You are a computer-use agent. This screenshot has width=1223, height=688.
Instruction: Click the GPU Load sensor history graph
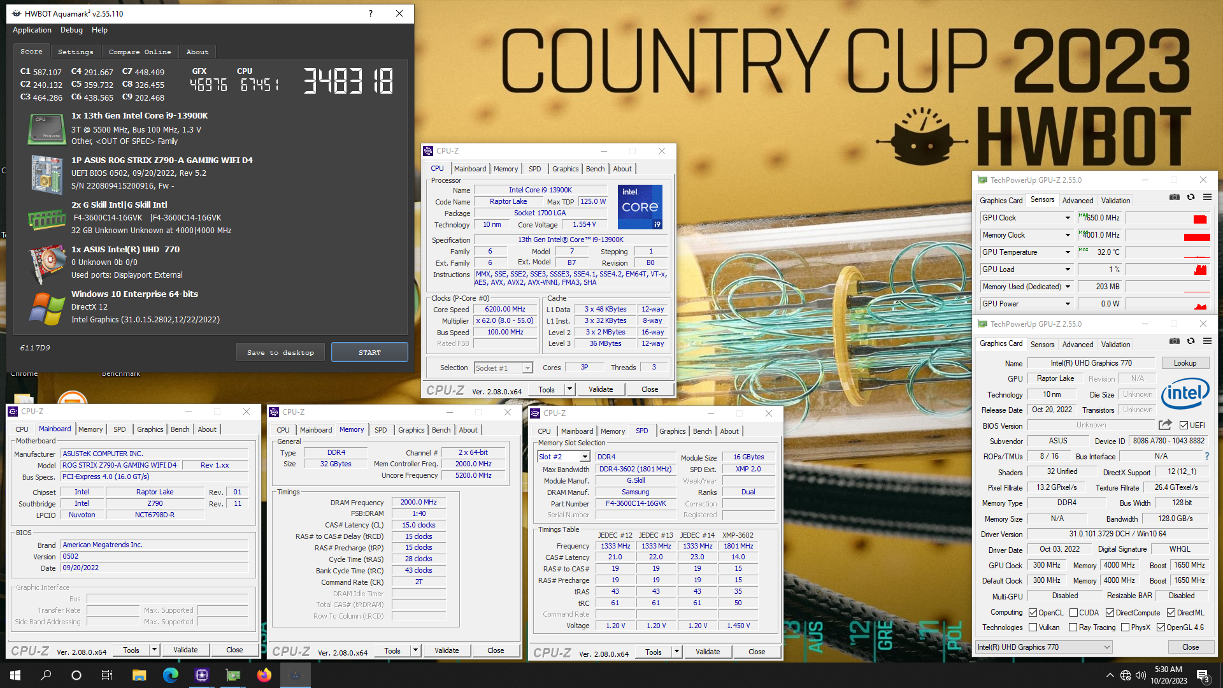coord(1168,269)
